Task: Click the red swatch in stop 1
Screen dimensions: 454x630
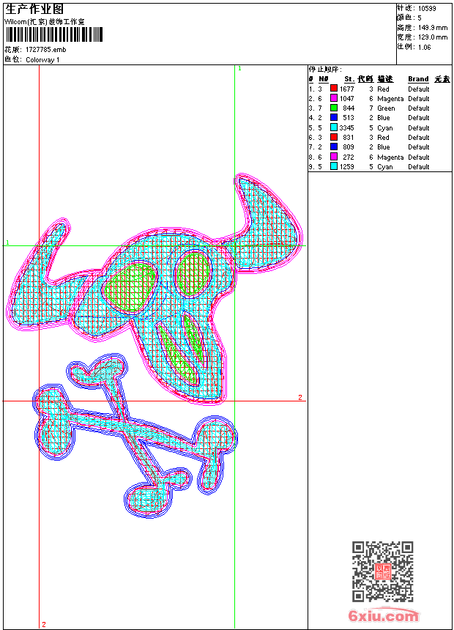Action: 334,89
